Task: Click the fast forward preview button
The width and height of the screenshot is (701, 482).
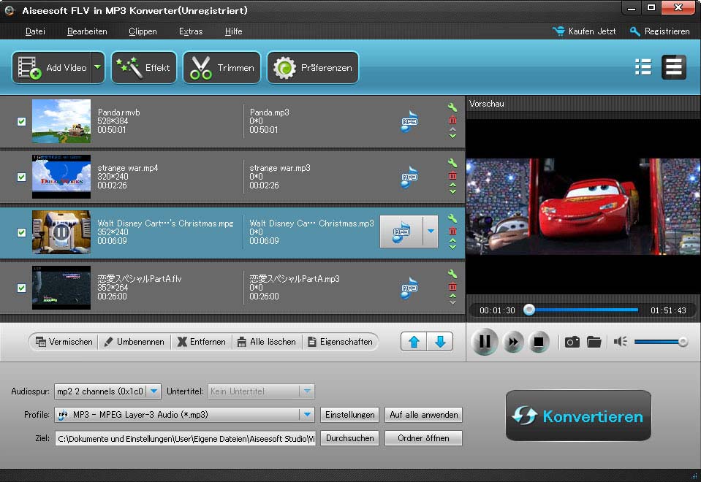Action: pyautogui.click(x=513, y=343)
